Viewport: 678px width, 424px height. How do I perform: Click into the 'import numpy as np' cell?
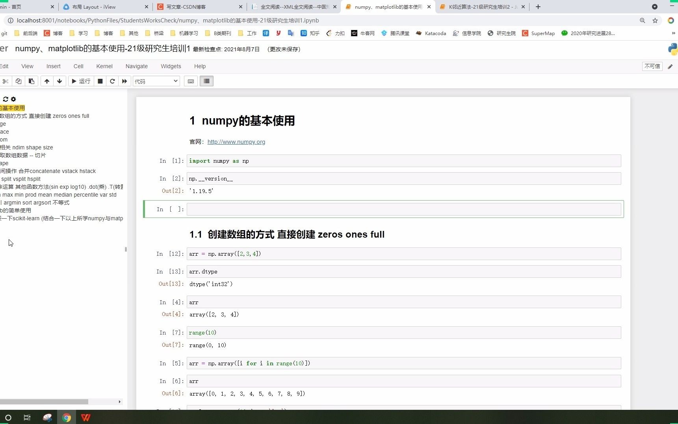[404, 161]
